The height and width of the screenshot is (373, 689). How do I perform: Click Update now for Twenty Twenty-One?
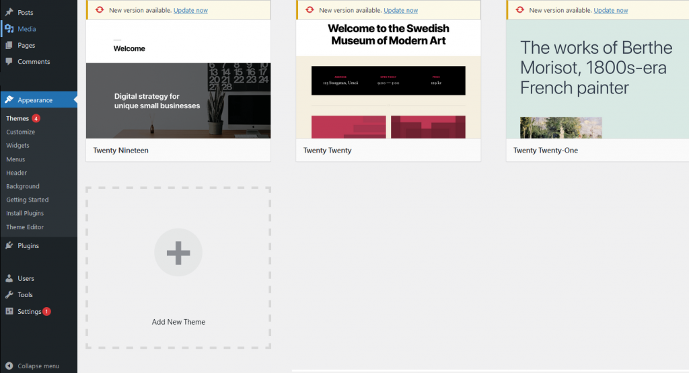pos(611,10)
